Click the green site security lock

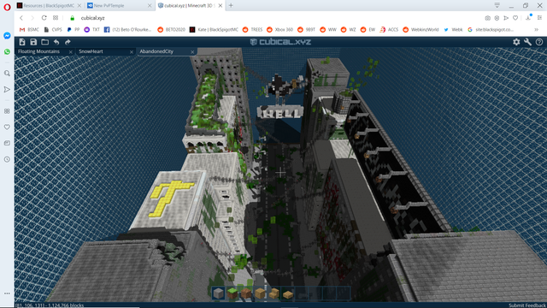72,18
